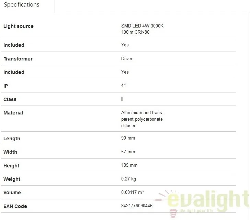Select the EAN Code 8421776090446 value

pyautogui.click(x=137, y=206)
